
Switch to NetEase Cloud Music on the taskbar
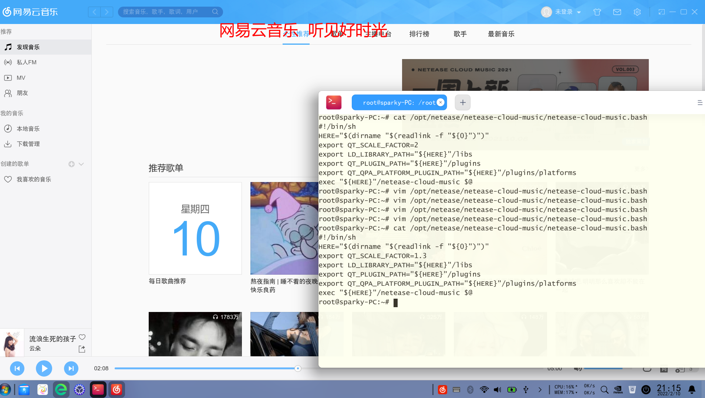pos(117,390)
